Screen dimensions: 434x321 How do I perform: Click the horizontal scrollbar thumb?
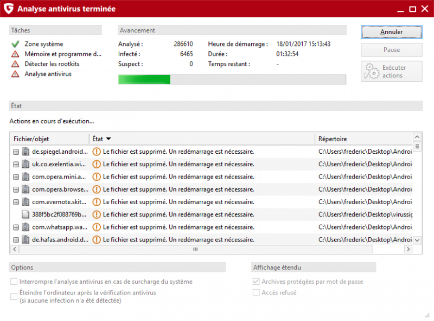[x=195, y=249]
